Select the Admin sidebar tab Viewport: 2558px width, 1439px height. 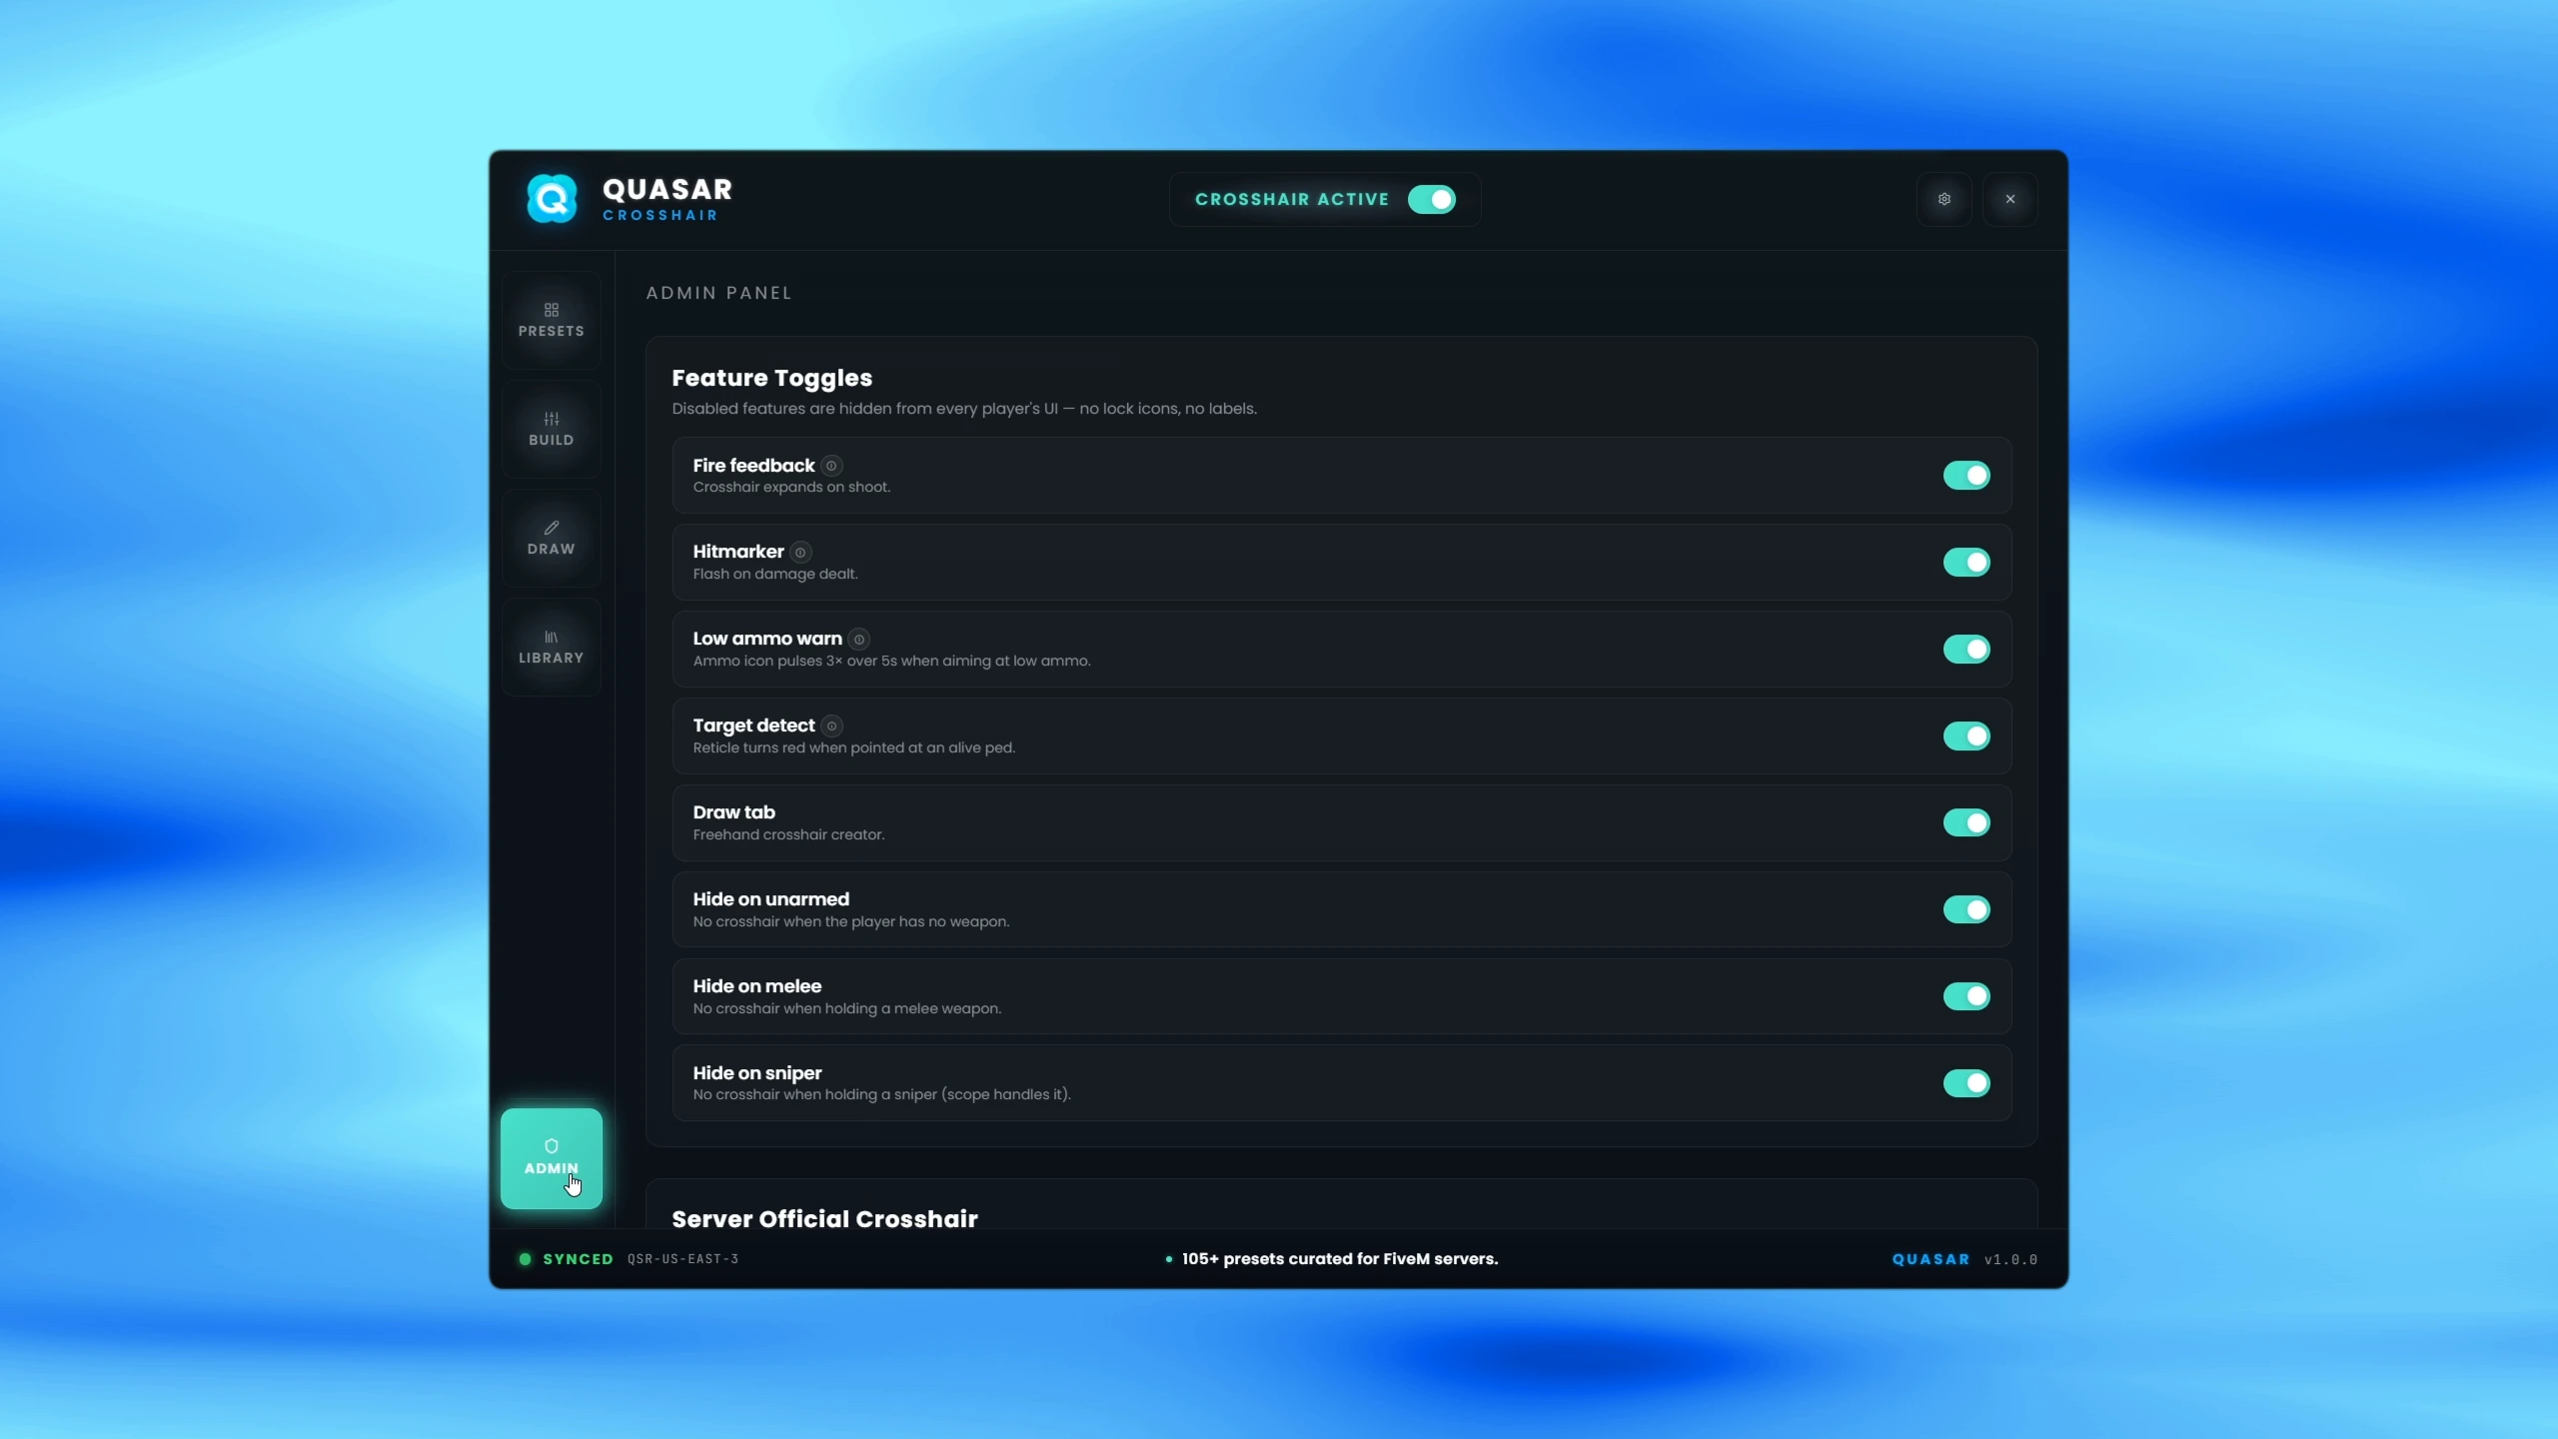coord(552,1158)
